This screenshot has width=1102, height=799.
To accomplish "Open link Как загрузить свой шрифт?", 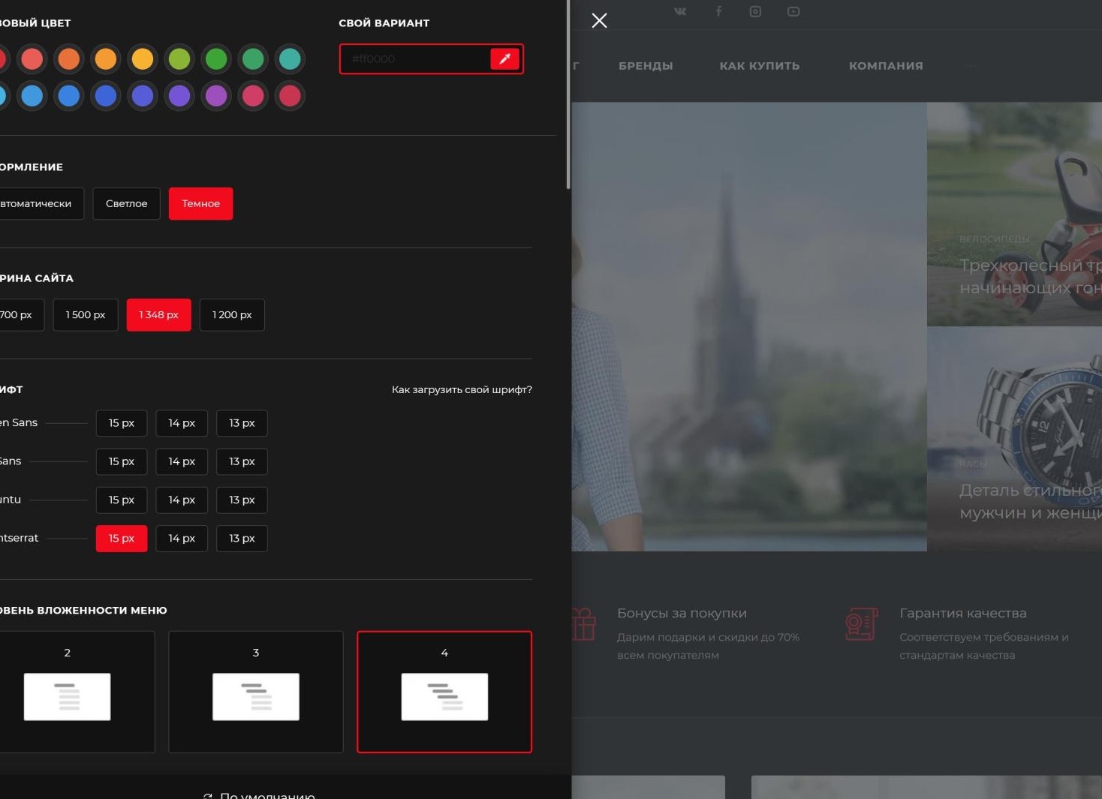I will (462, 389).
